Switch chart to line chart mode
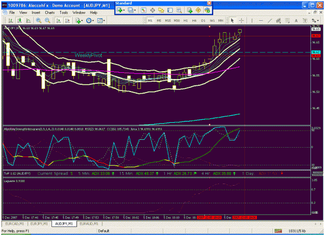Screen dimensions: 325x235 (28, 20)
